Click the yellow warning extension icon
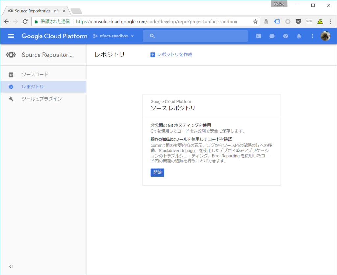Screen dimensions: 337x275 [x=320, y=21]
